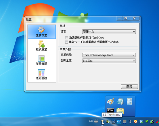159x126 pixels.
Task: Launch Paint from the tray popup menu
Action: pos(111,101)
